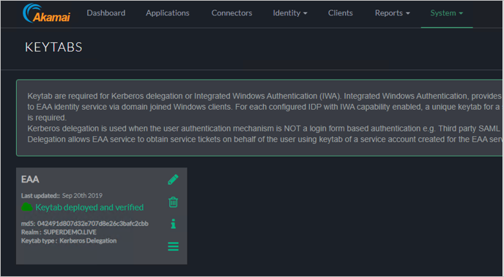Expand the System dropdown menu
Image resolution: width=504 pixels, height=277 pixels.
(447, 13)
